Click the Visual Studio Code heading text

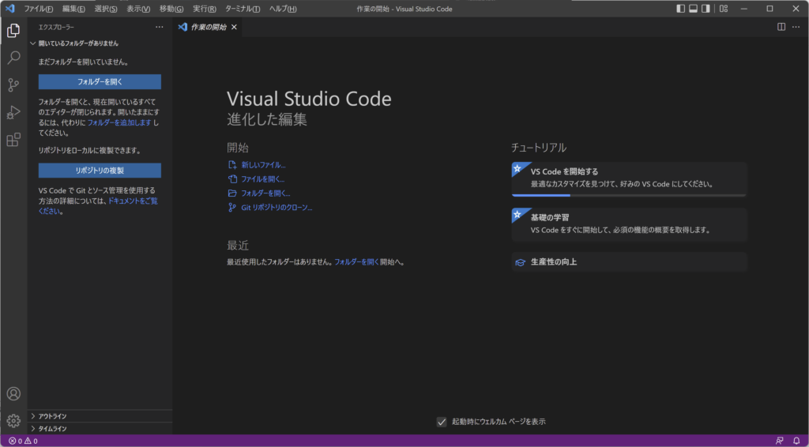tap(309, 99)
